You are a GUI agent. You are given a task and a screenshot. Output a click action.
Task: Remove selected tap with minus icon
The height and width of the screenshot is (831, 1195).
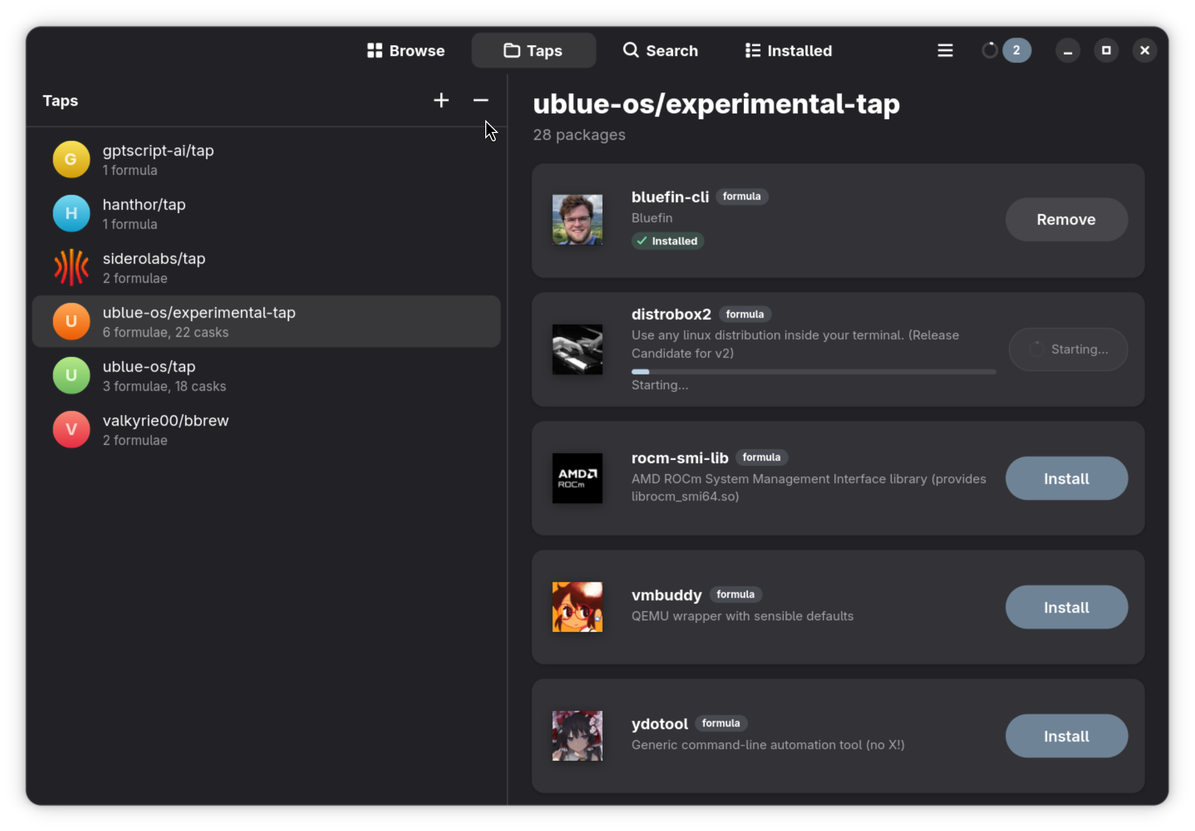(x=481, y=100)
